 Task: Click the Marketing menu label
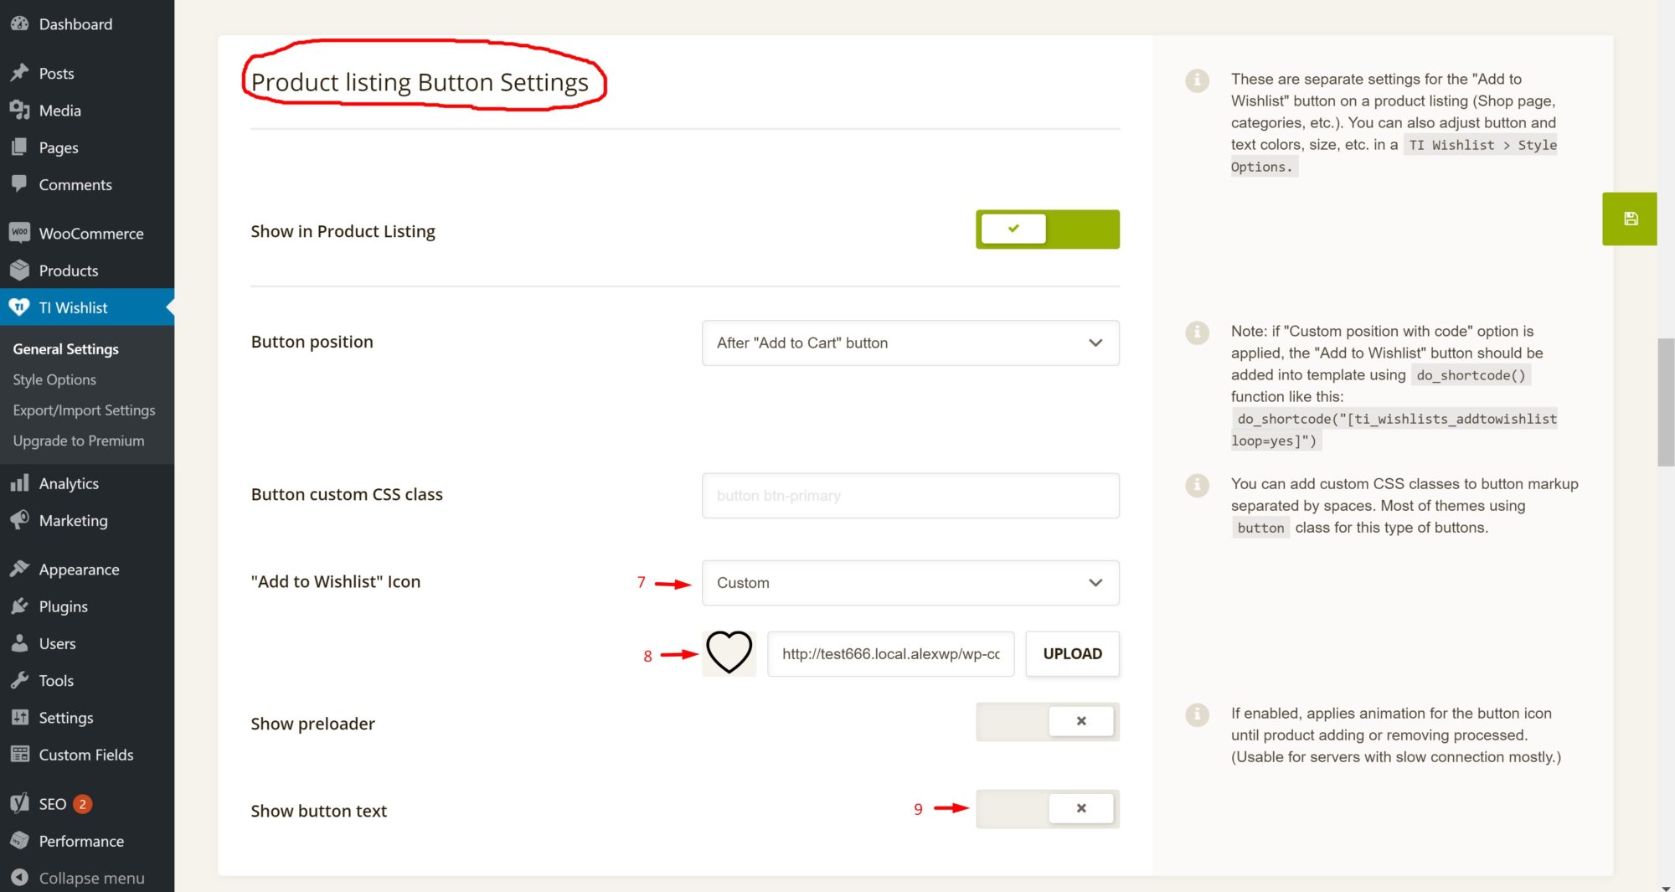click(x=74, y=520)
